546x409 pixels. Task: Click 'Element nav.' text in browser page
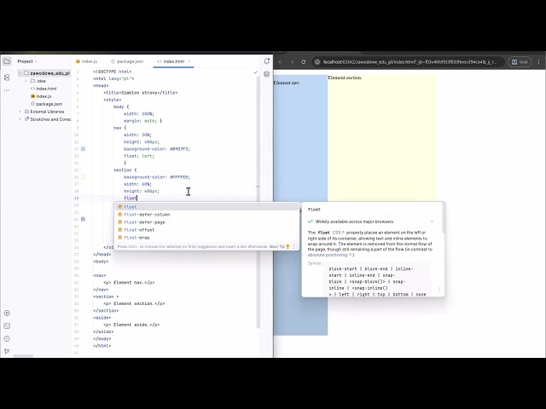[287, 83]
